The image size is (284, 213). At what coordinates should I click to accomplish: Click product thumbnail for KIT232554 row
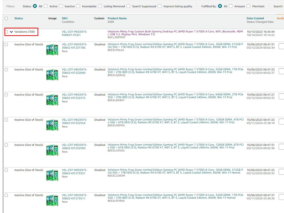(52, 125)
